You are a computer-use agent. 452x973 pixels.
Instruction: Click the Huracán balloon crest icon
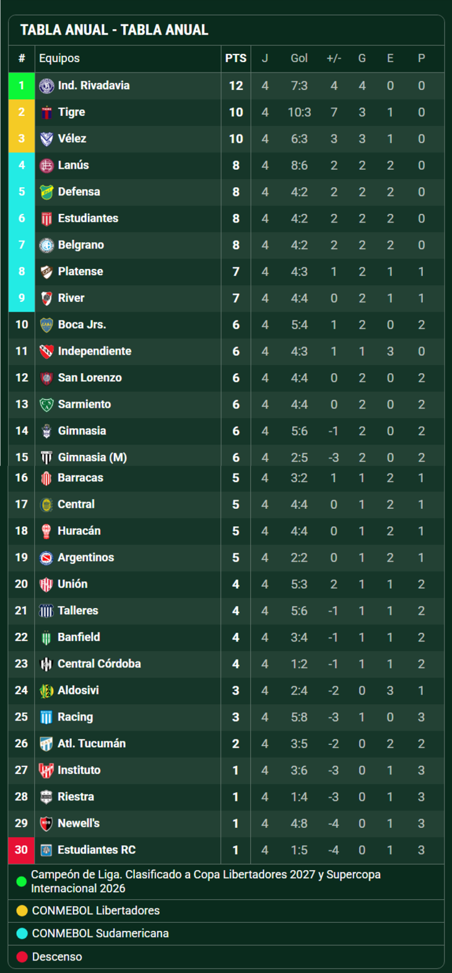coord(46,531)
